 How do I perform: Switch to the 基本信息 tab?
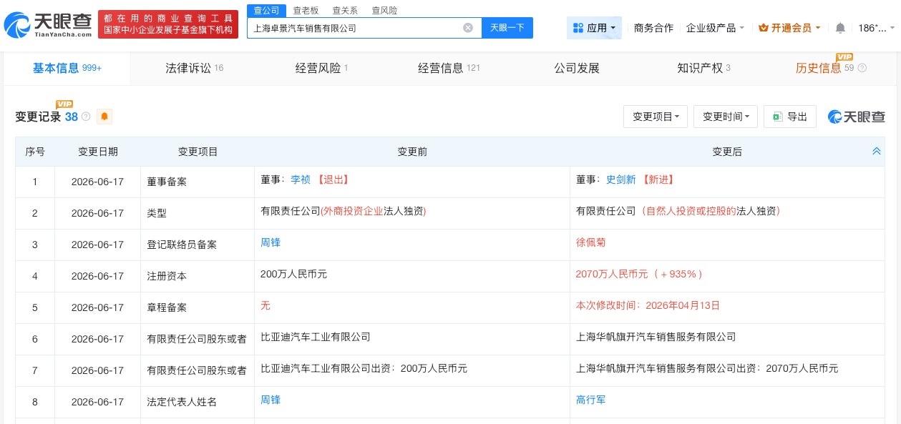67,68
